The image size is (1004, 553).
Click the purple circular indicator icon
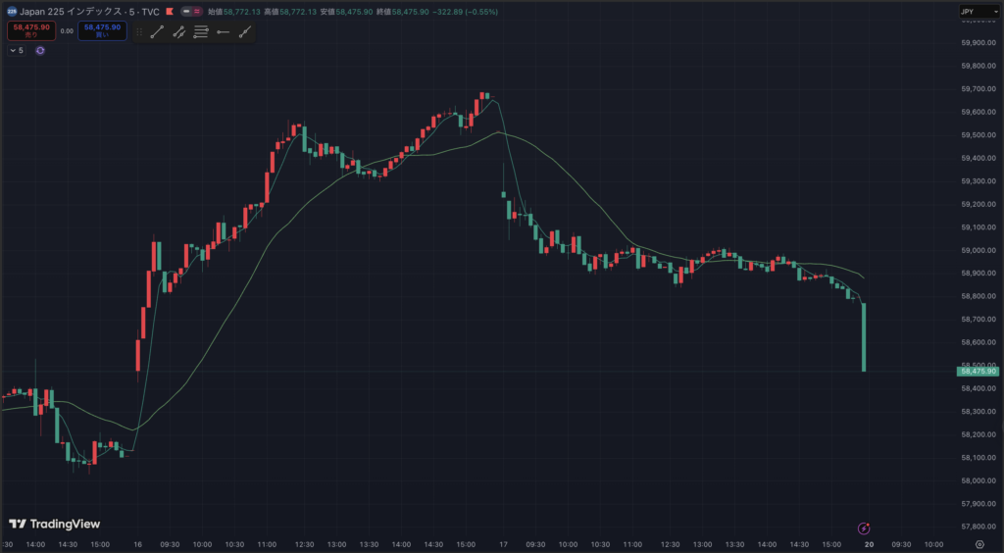click(x=40, y=50)
